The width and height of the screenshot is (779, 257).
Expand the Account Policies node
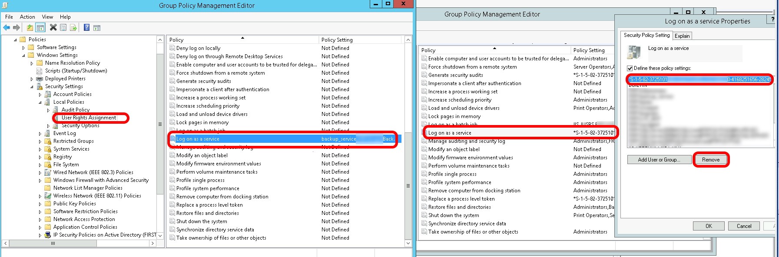pyautogui.click(x=40, y=95)
